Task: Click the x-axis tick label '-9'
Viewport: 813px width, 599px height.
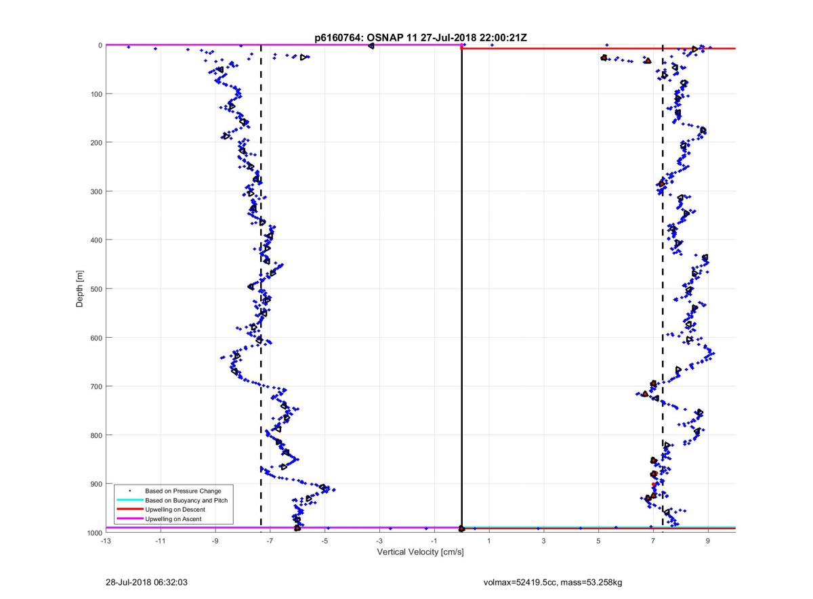Action: point(215,541)
